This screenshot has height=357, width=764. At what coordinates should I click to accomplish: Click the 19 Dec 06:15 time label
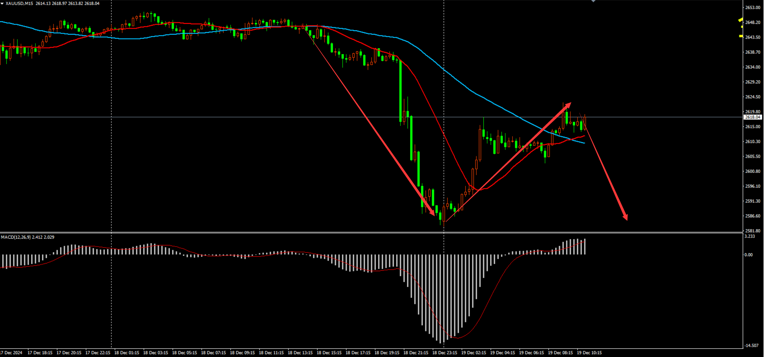[531, 353]
